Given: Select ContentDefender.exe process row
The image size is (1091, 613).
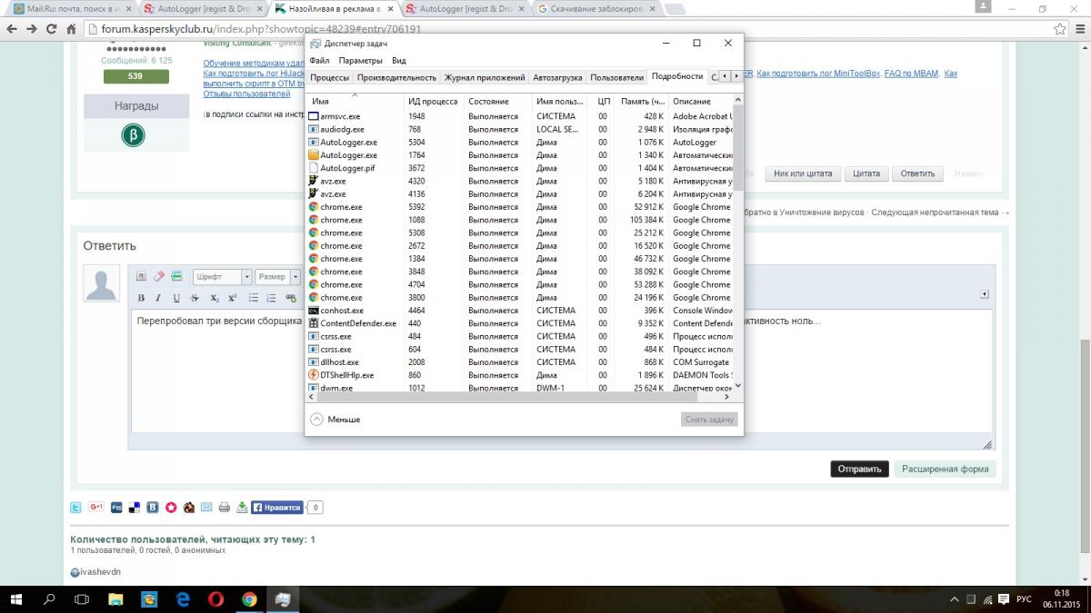Looking at the screenshot, I should (358, 323).
